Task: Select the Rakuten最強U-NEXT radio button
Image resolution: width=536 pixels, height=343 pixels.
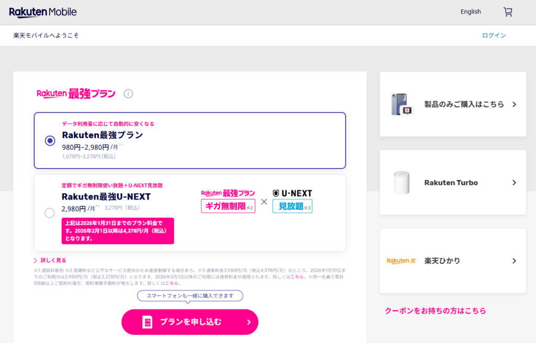Action: (50, 213)
